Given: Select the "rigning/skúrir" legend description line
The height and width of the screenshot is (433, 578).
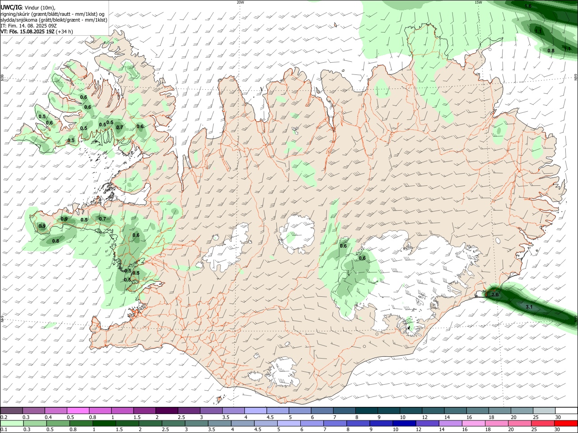Looking at the screenshot, I should [x=52, y=14].
